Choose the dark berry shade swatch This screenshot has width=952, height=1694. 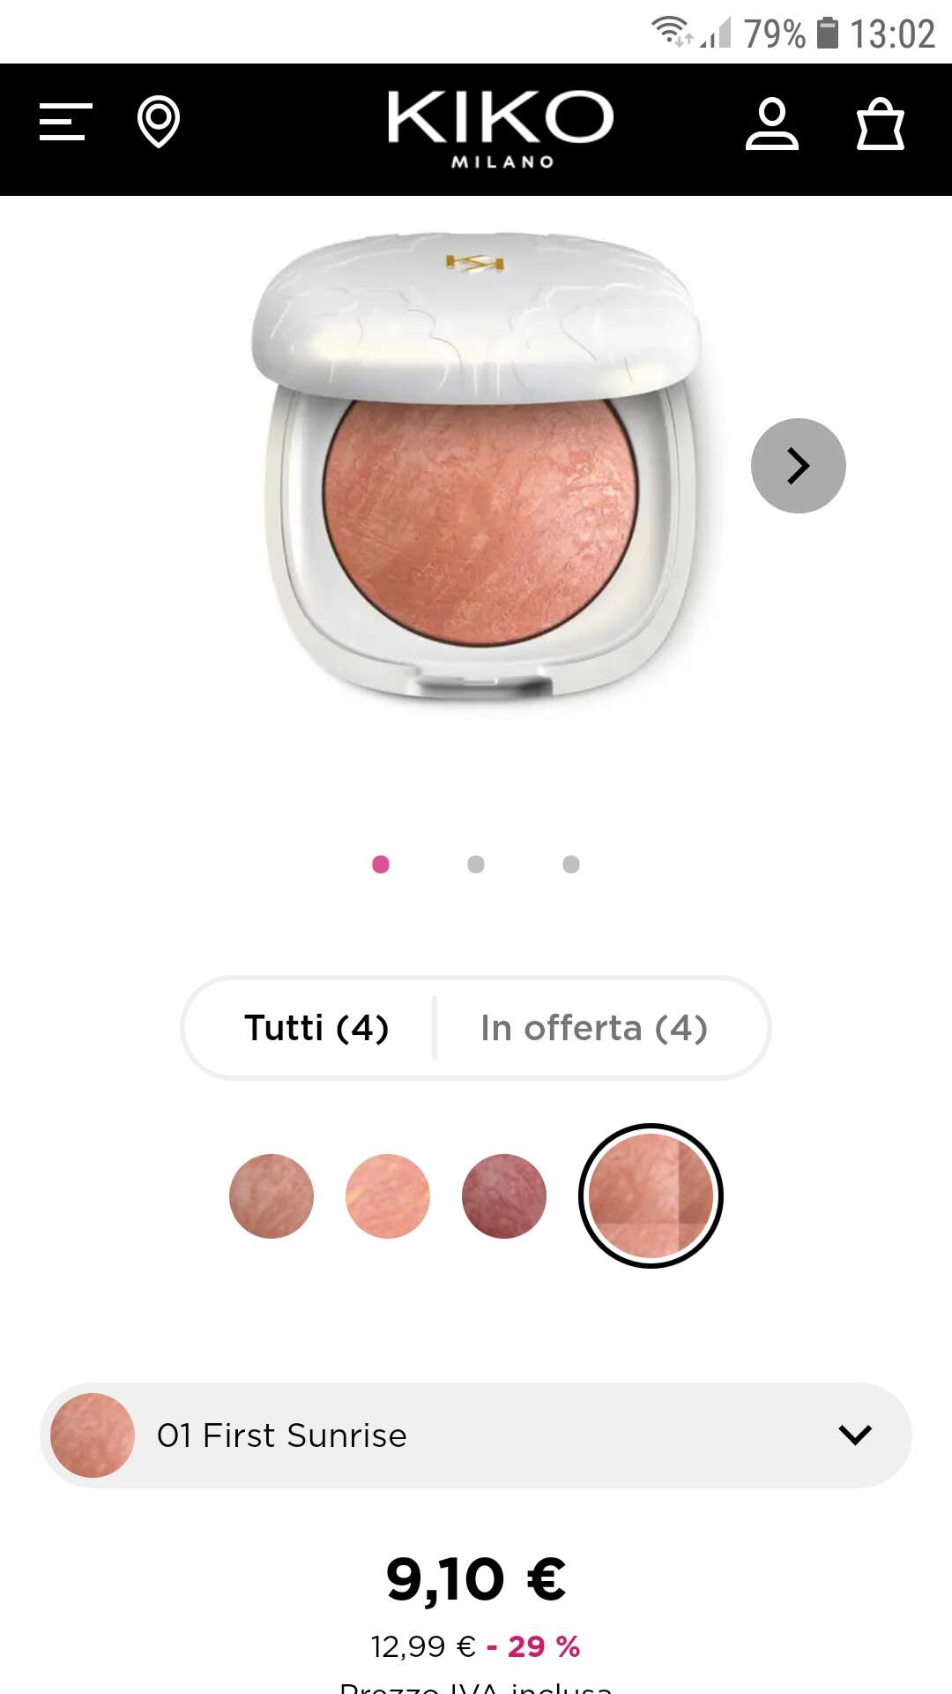504,1196
